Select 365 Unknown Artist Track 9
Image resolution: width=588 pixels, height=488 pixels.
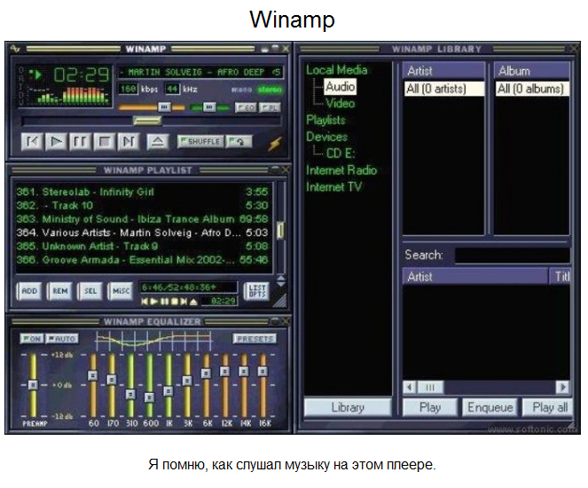pos(142,247)
